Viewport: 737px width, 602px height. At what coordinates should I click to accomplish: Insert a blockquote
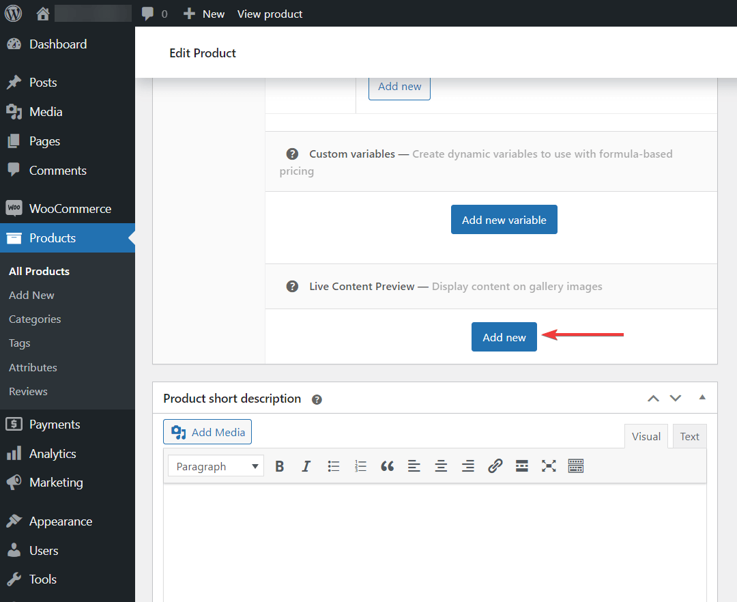pyautogui.click(x=388, y=466)
